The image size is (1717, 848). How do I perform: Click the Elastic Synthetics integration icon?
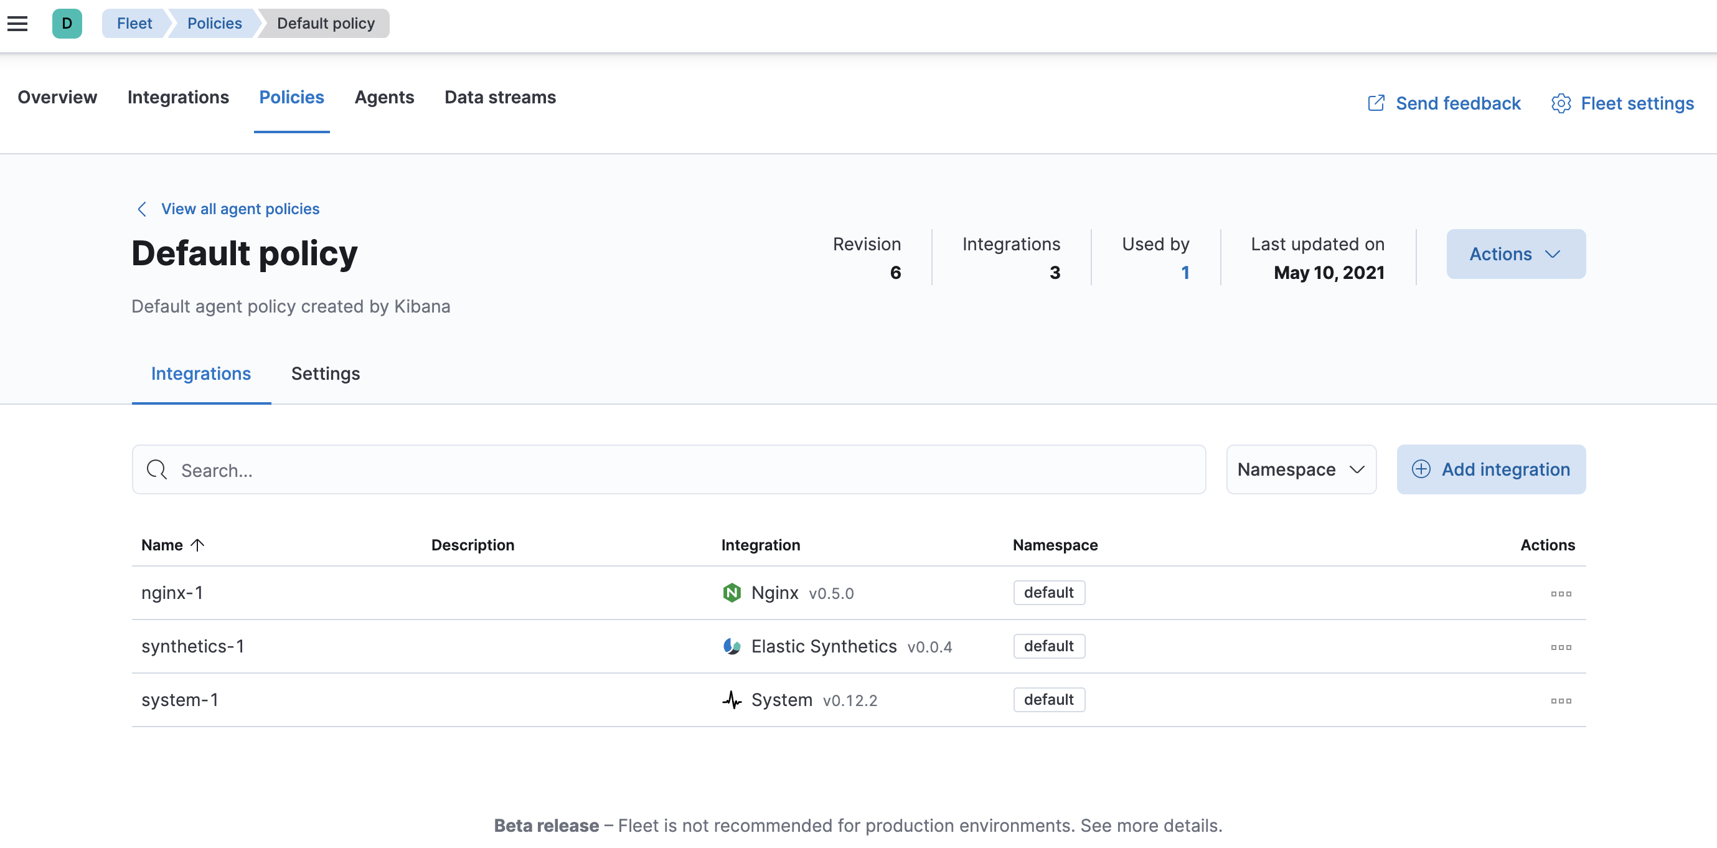(x=732, y=645)
